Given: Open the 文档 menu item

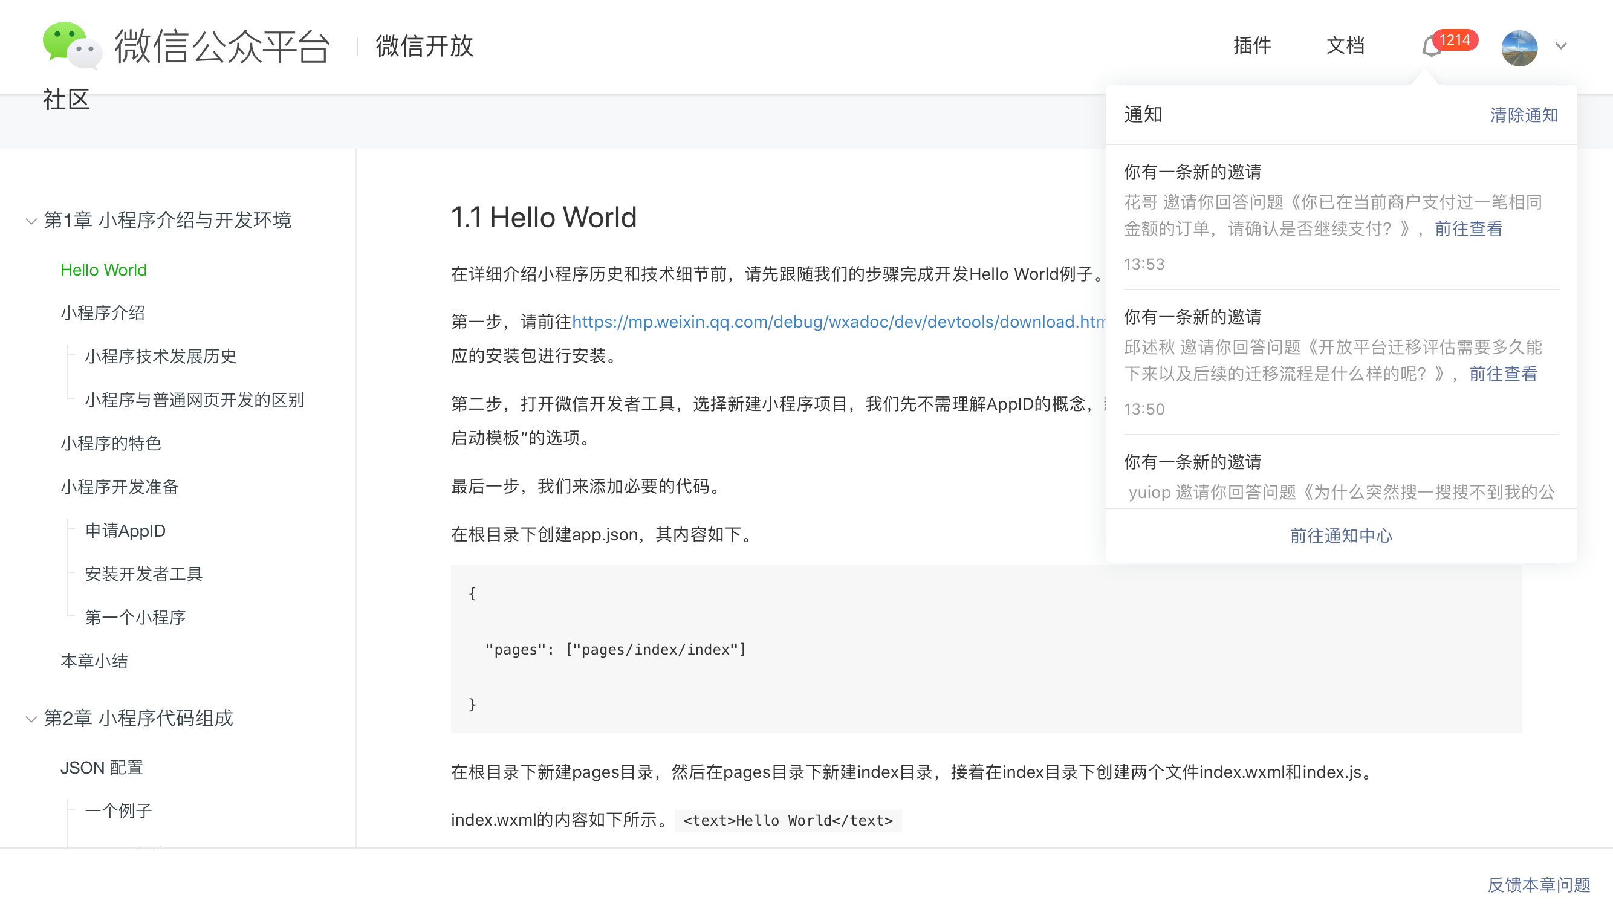Looking at the screenshot, I should pyautogui.click(x=1345, y=46).
